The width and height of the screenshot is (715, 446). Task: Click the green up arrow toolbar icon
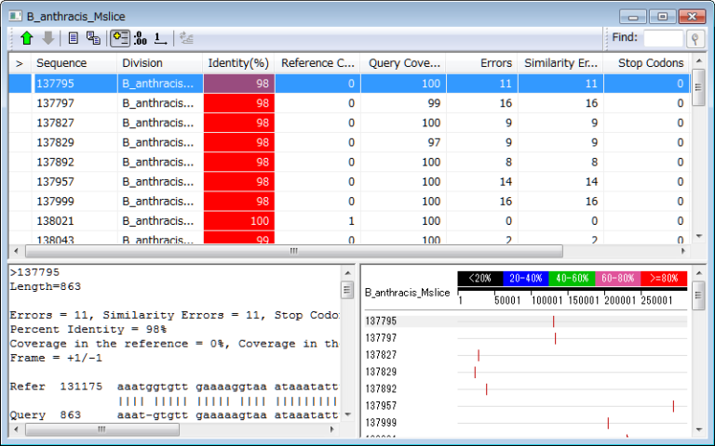pyautogui.click(x=27, y=38)
